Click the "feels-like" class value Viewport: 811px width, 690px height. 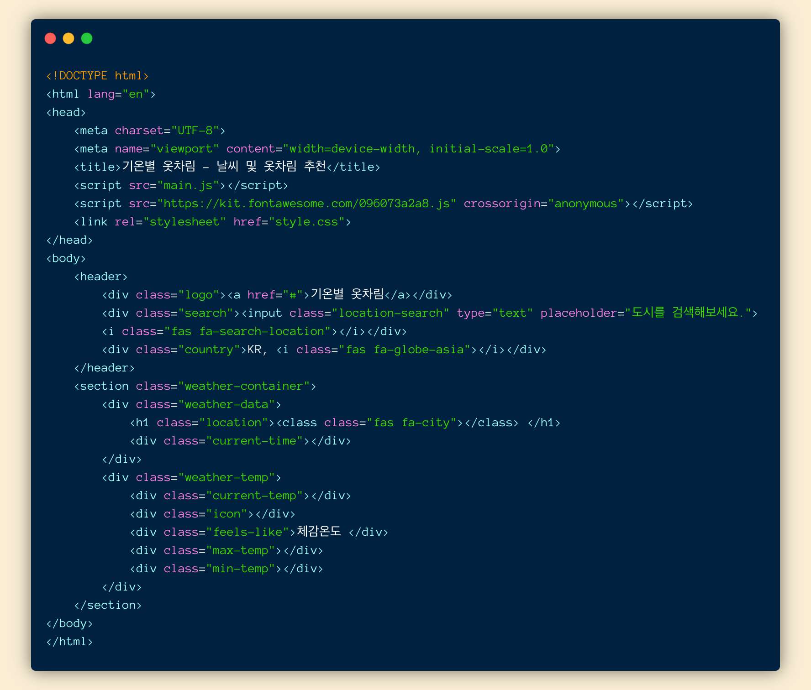point(248,532)
